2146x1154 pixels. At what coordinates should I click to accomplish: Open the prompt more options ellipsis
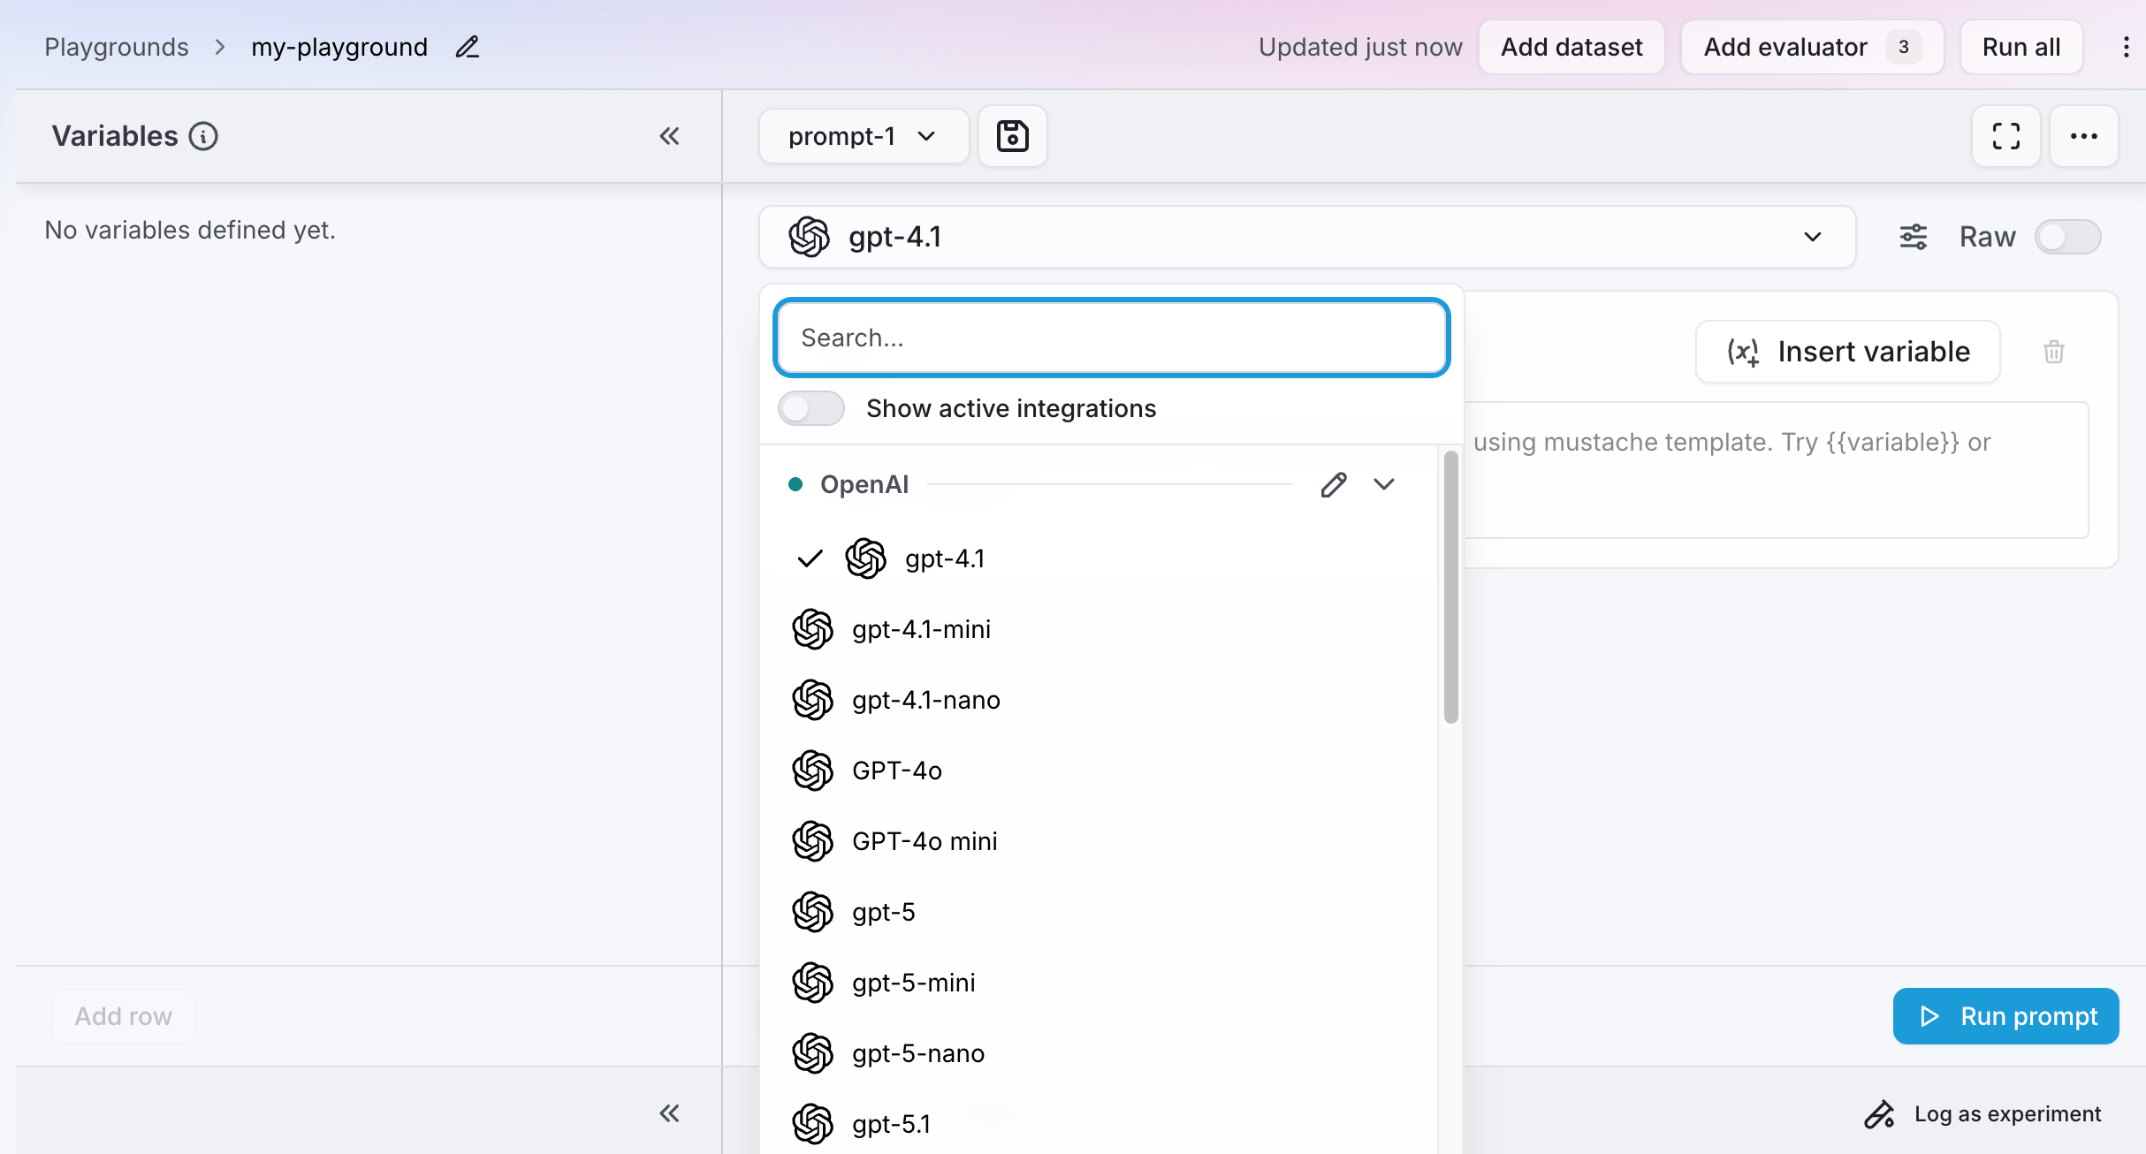pos(2084,136)
